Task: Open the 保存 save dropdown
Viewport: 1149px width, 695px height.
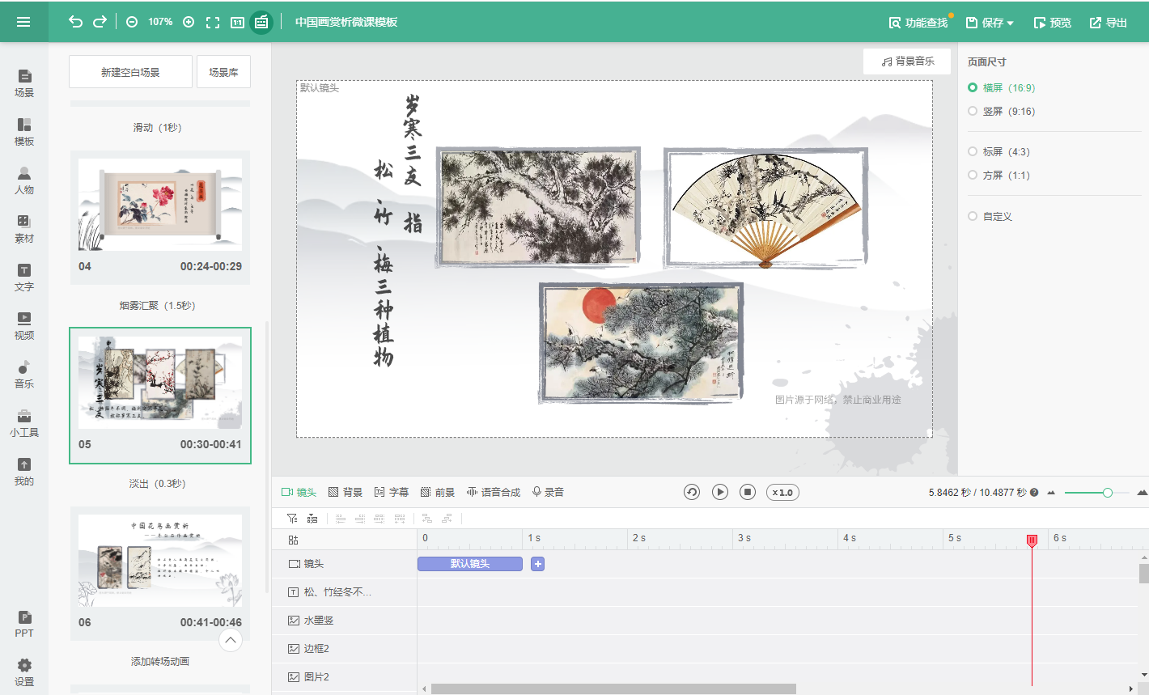Action: pos(990,23)
